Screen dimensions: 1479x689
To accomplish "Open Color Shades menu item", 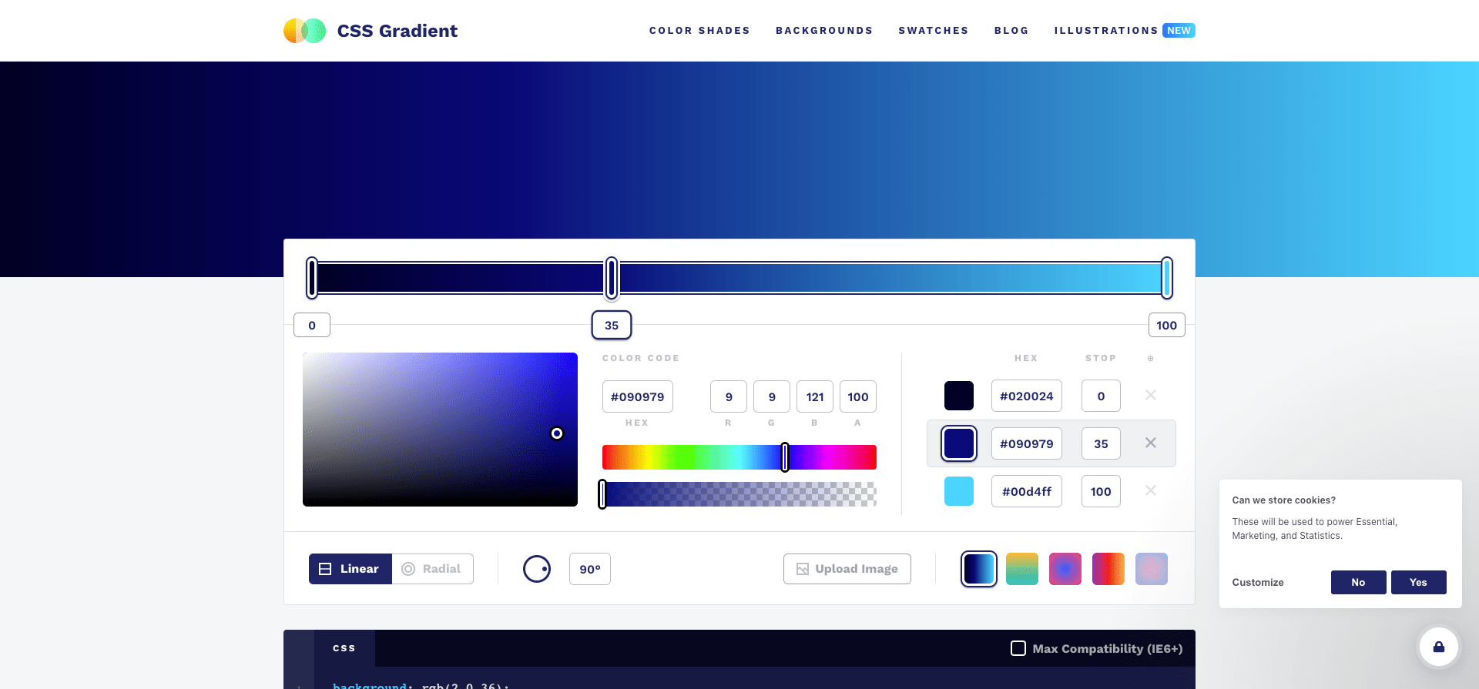I will [699, 31].
